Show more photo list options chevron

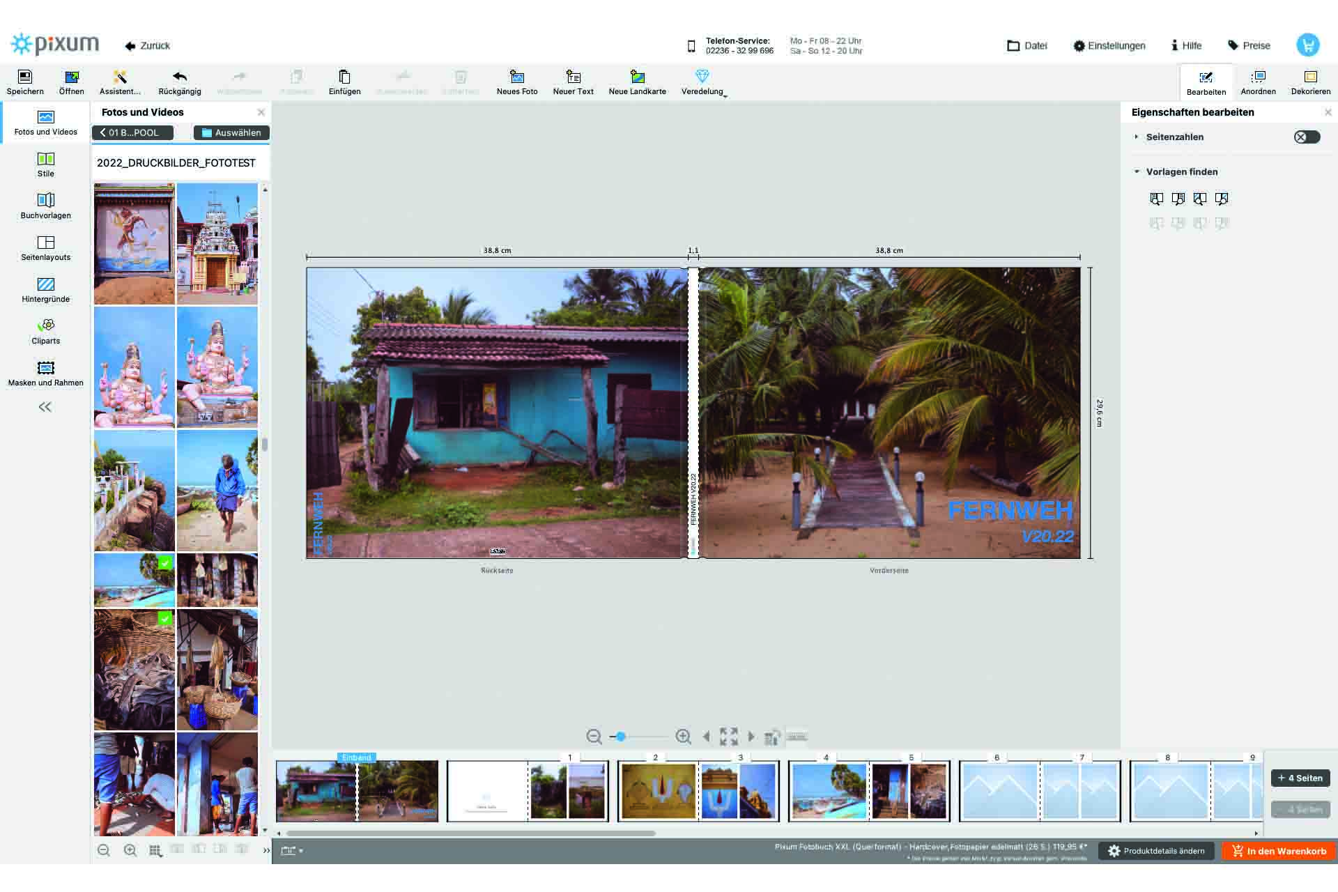click(x=266, y=850)
